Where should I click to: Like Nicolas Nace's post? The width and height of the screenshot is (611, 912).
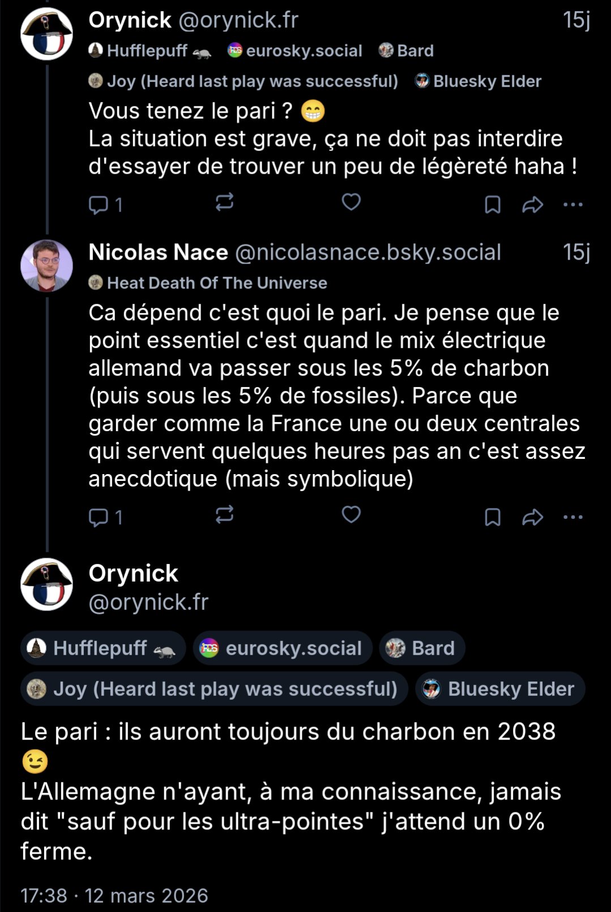(351, 514)
